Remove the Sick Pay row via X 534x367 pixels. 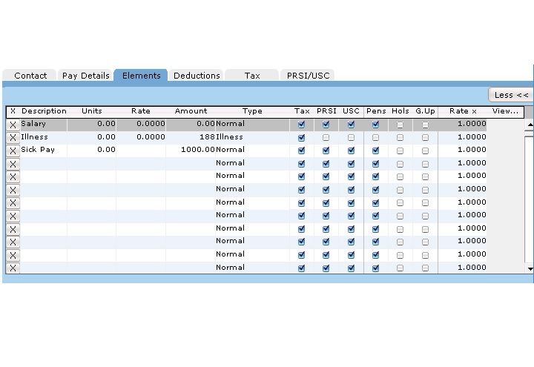13,151
